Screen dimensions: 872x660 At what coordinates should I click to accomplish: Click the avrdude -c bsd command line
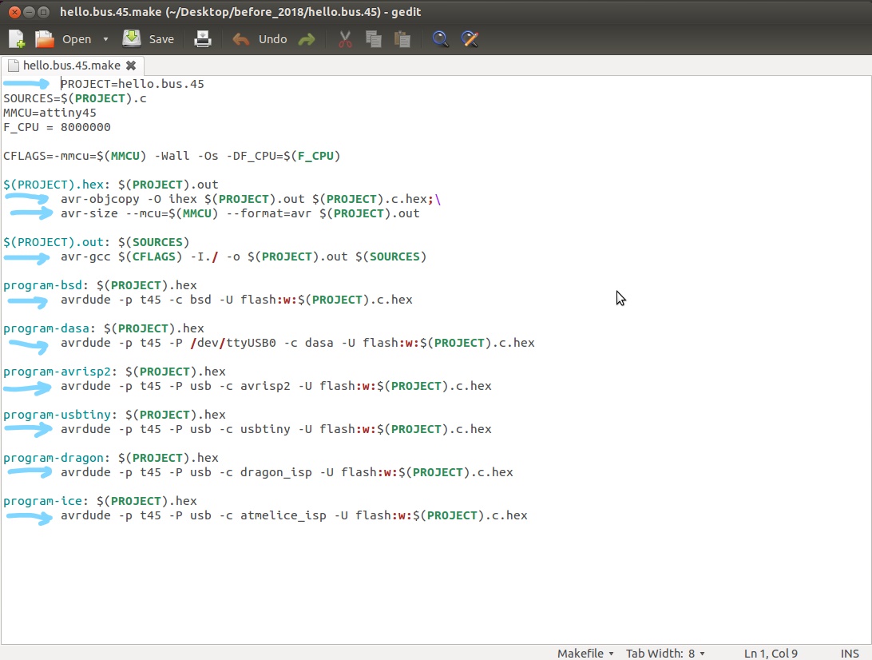click(237, 300)
